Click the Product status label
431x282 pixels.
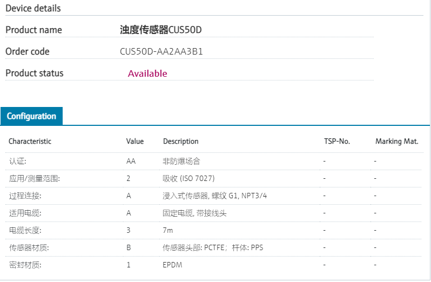tap(34, 73)
